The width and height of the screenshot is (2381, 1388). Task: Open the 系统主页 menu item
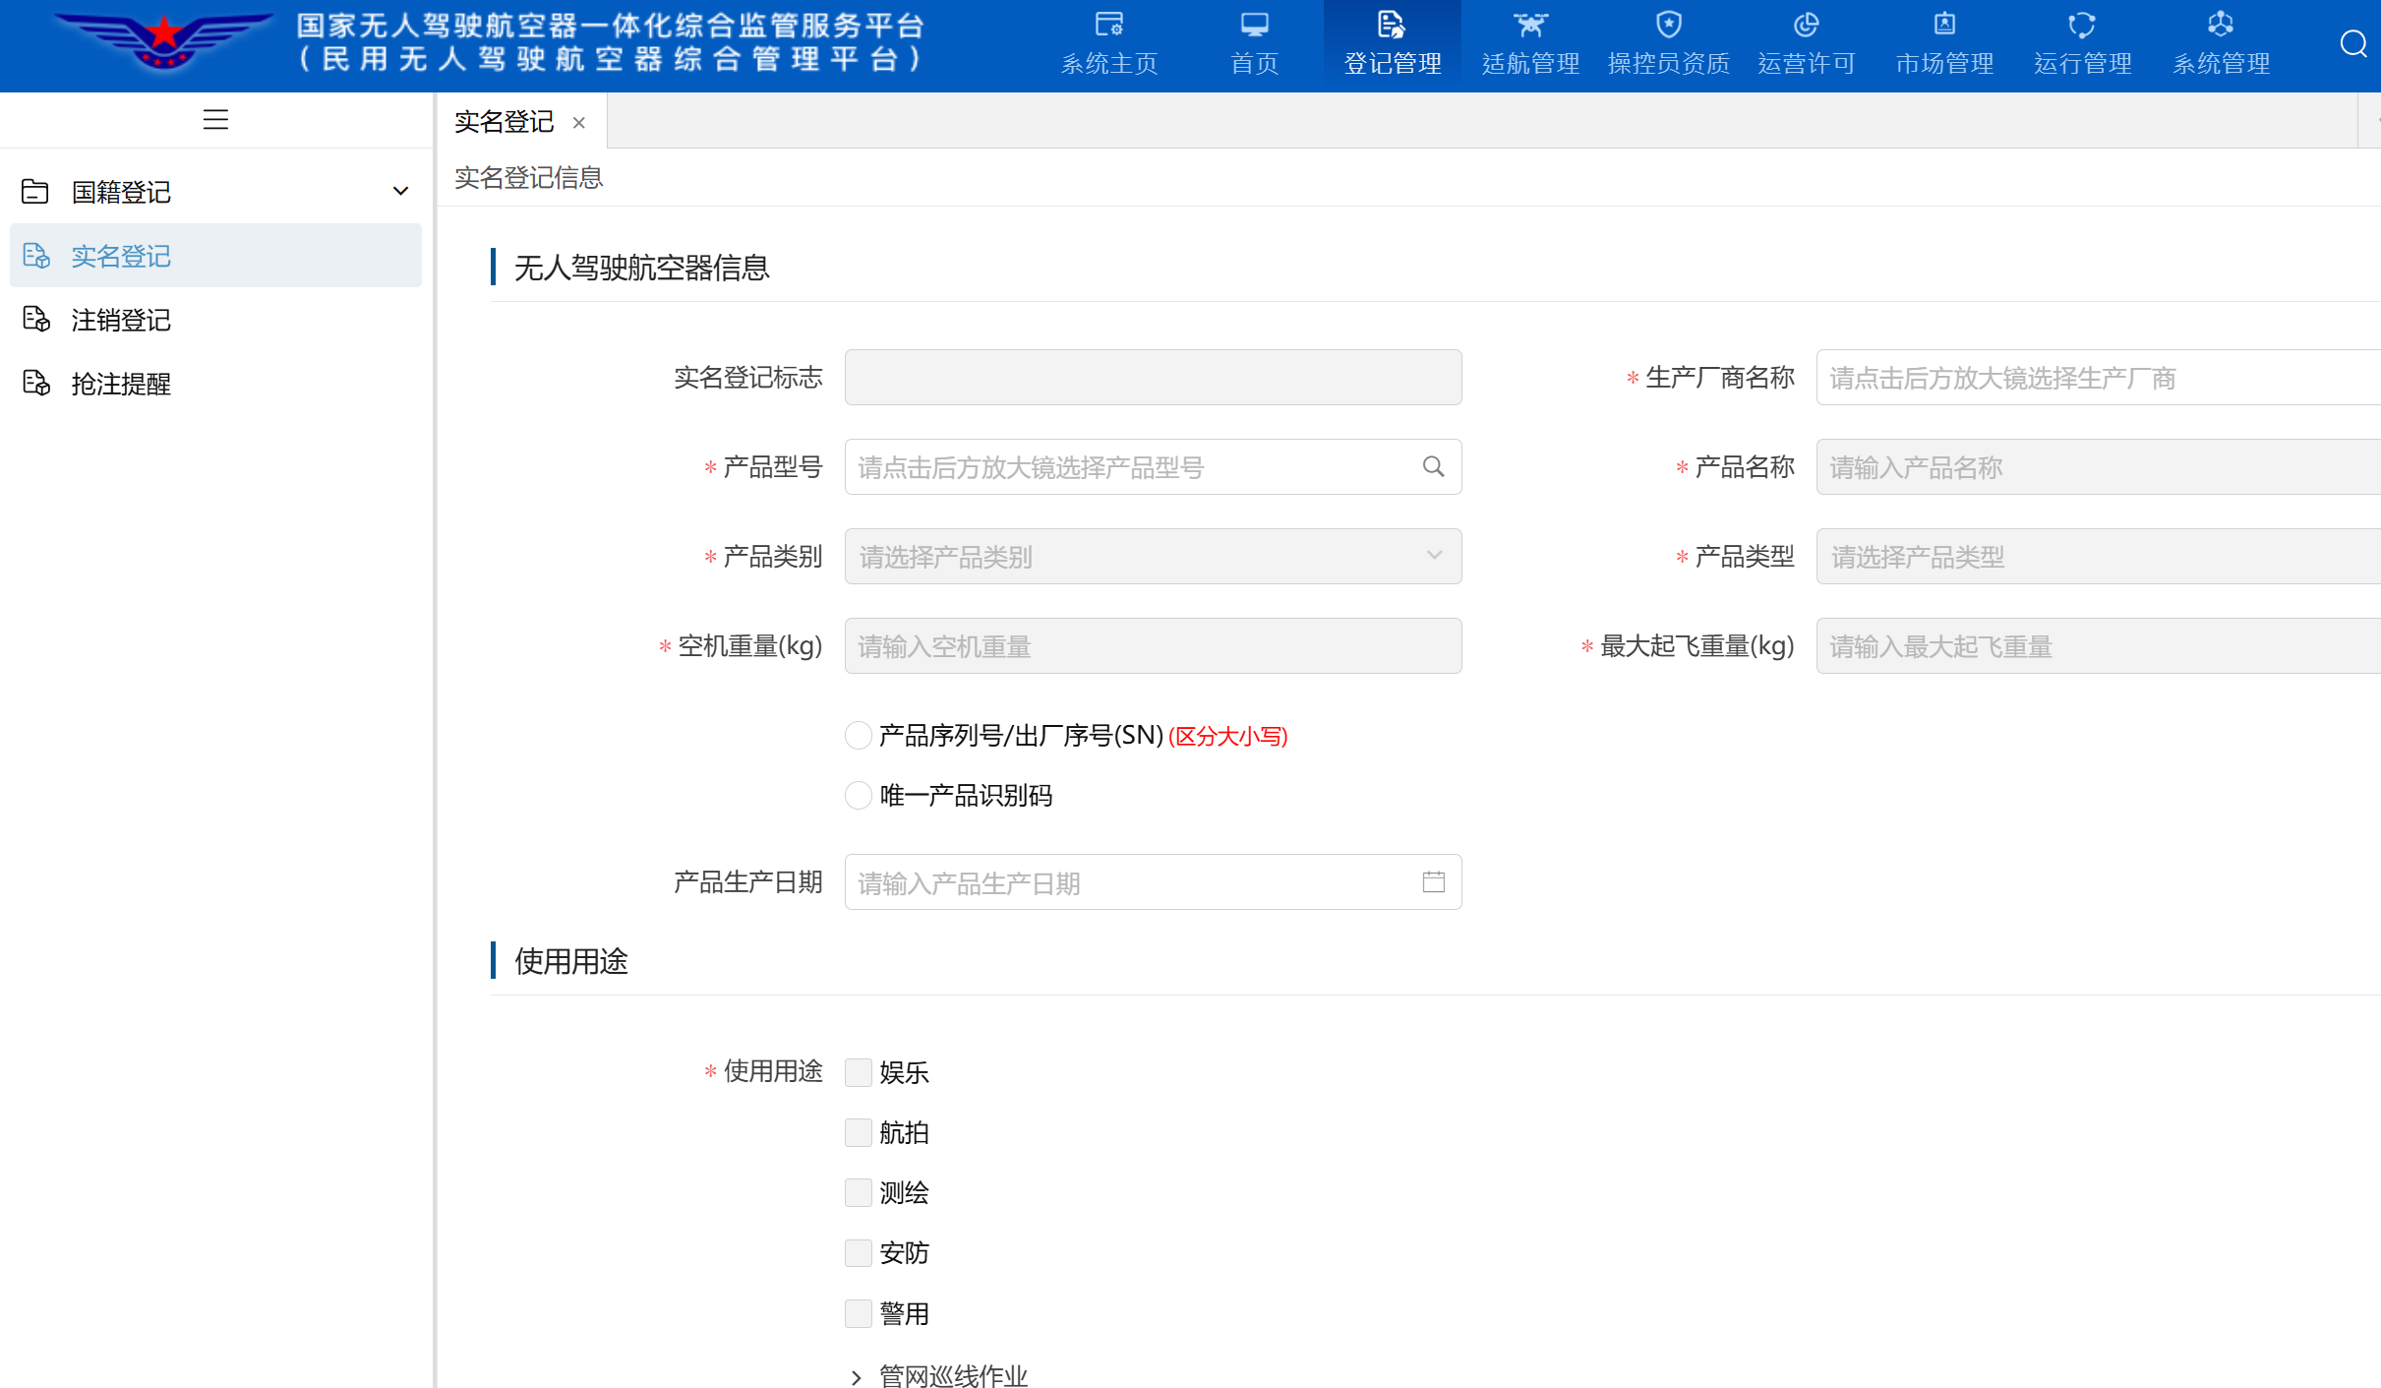click(x=1108, y=63)
